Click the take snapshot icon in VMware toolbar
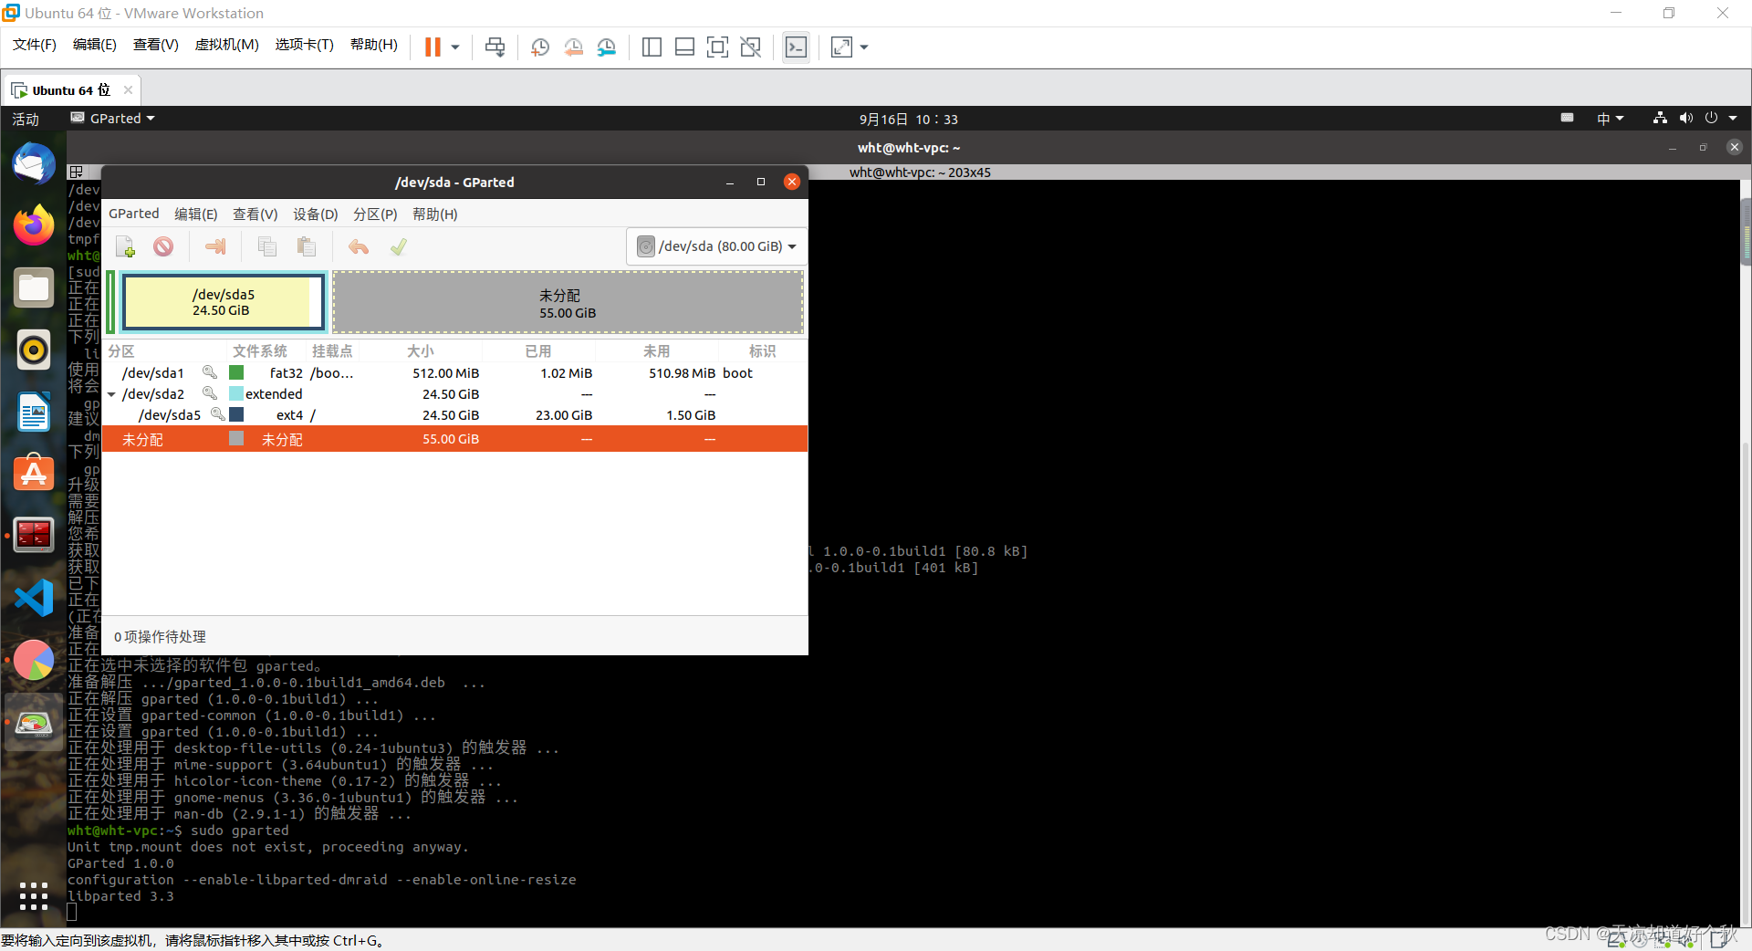1752x951 pixels. (x=540, y=47)
